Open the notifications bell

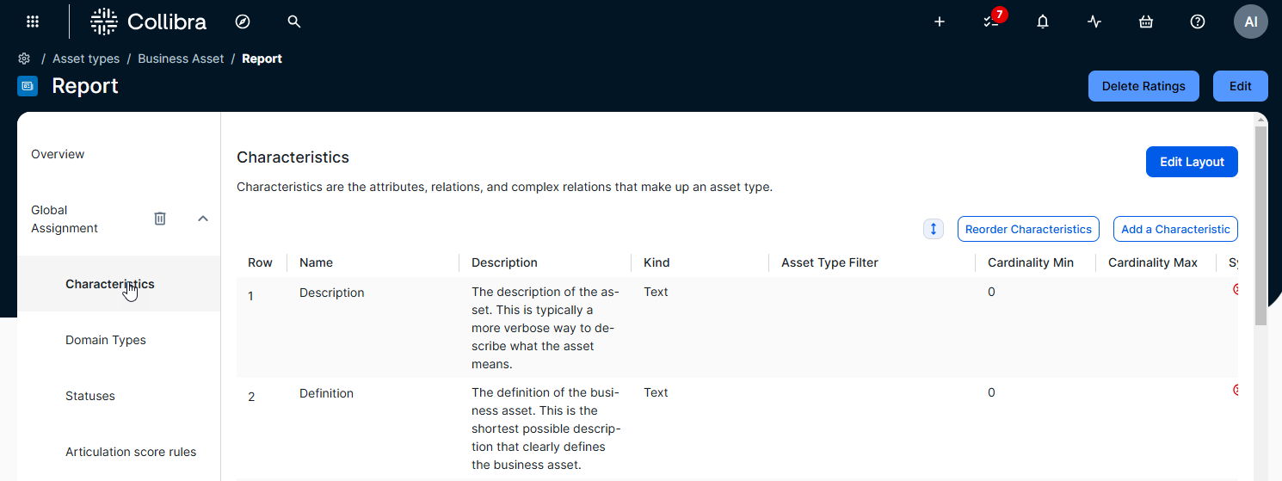(x=1043, y=22)
